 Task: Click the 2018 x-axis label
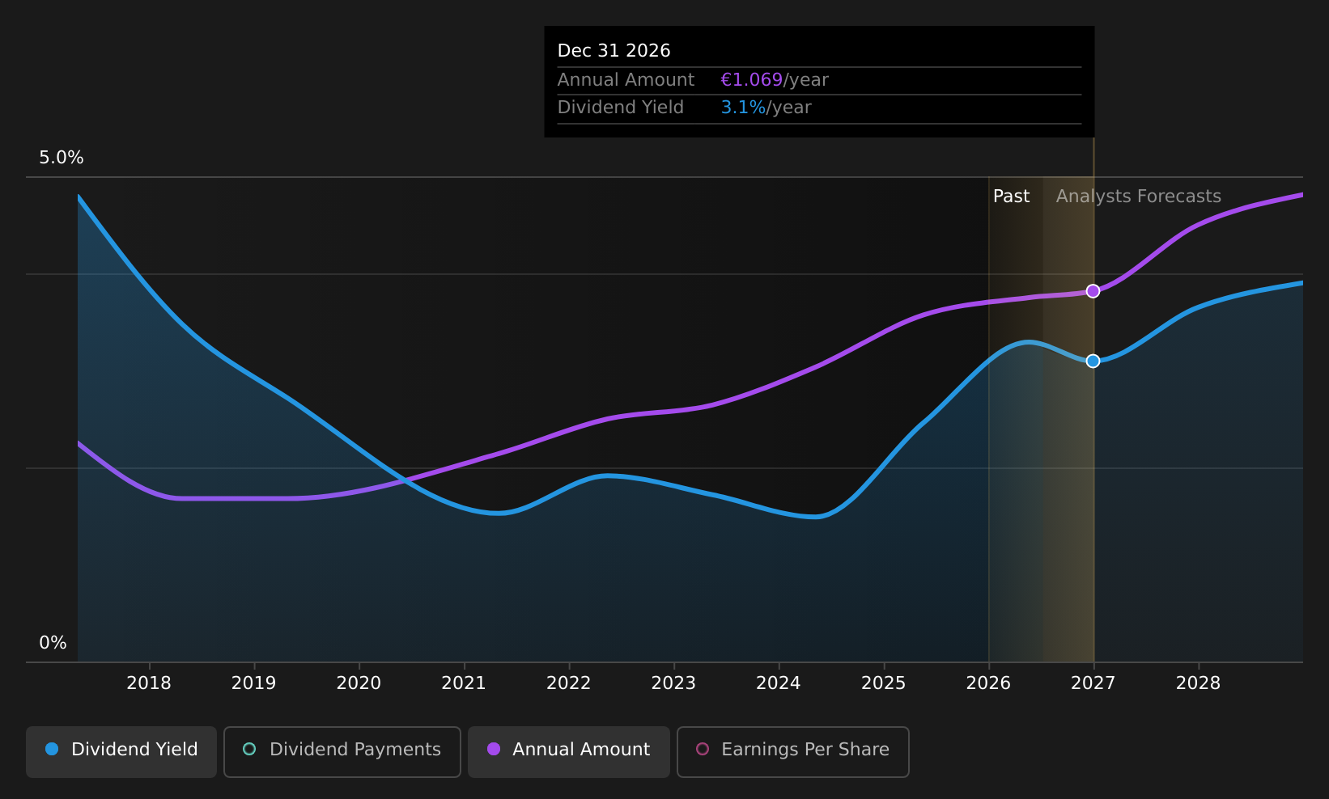149,683
